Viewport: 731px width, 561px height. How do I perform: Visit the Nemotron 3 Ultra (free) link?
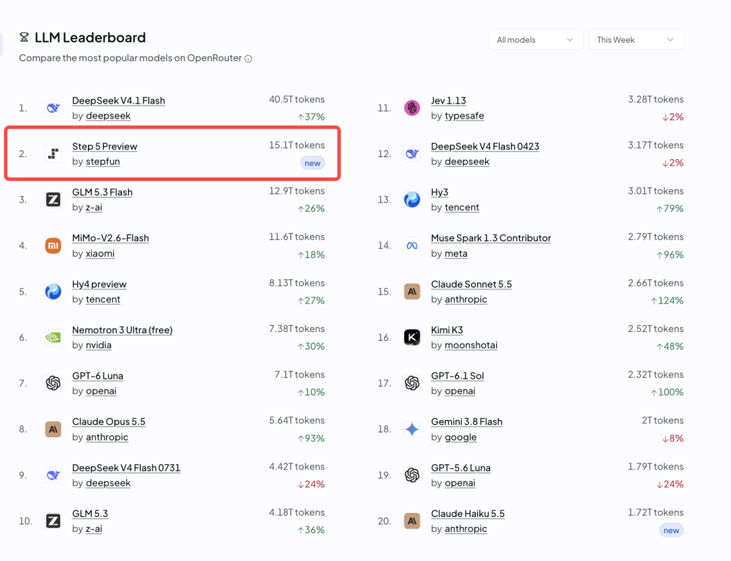pos(122,330)
